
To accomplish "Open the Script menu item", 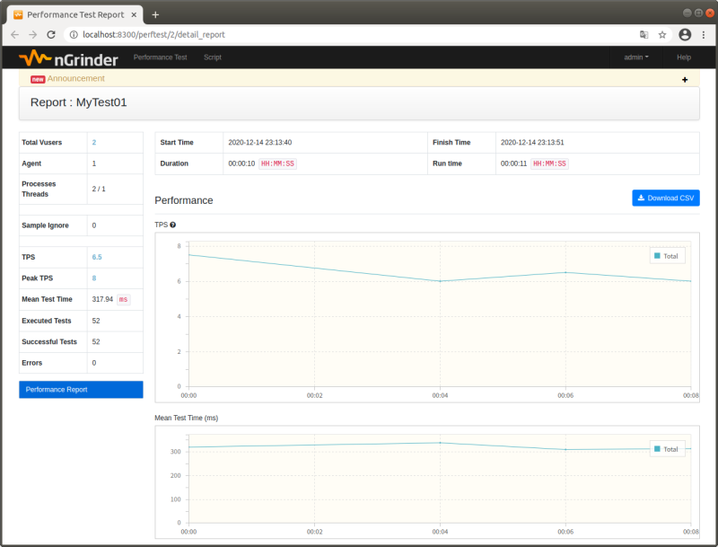I will pos(213,57).
